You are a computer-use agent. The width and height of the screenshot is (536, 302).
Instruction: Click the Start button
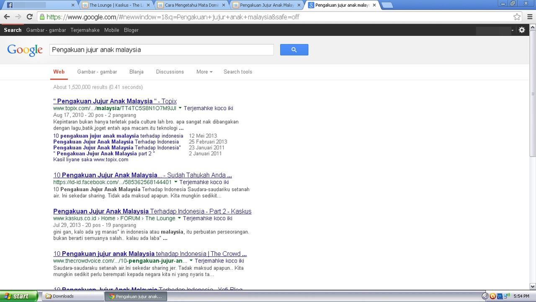pos(19,296)
